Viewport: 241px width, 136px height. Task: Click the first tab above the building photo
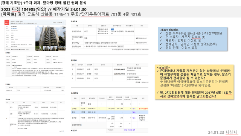(38, 26)
